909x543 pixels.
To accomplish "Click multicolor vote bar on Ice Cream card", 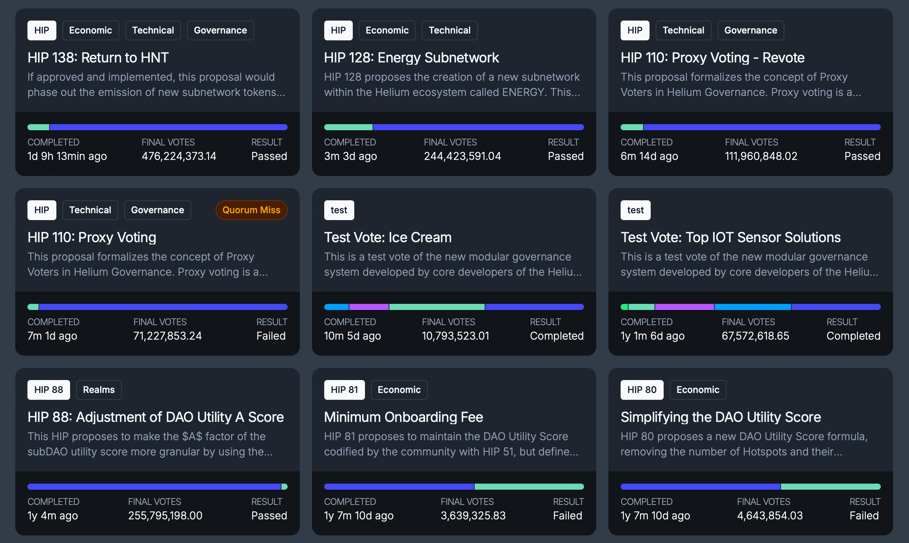I will coord(454,307).
